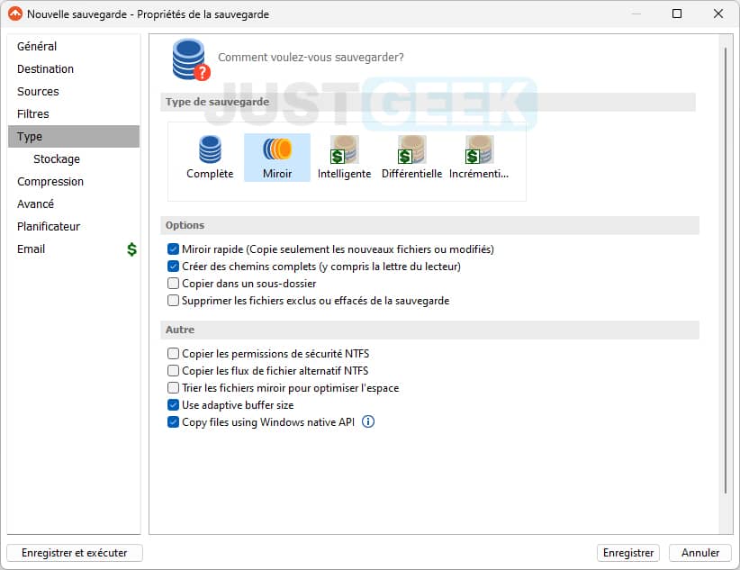Open the Planificateur section
Screen dimensions: 740x570
tap(74, 226)
